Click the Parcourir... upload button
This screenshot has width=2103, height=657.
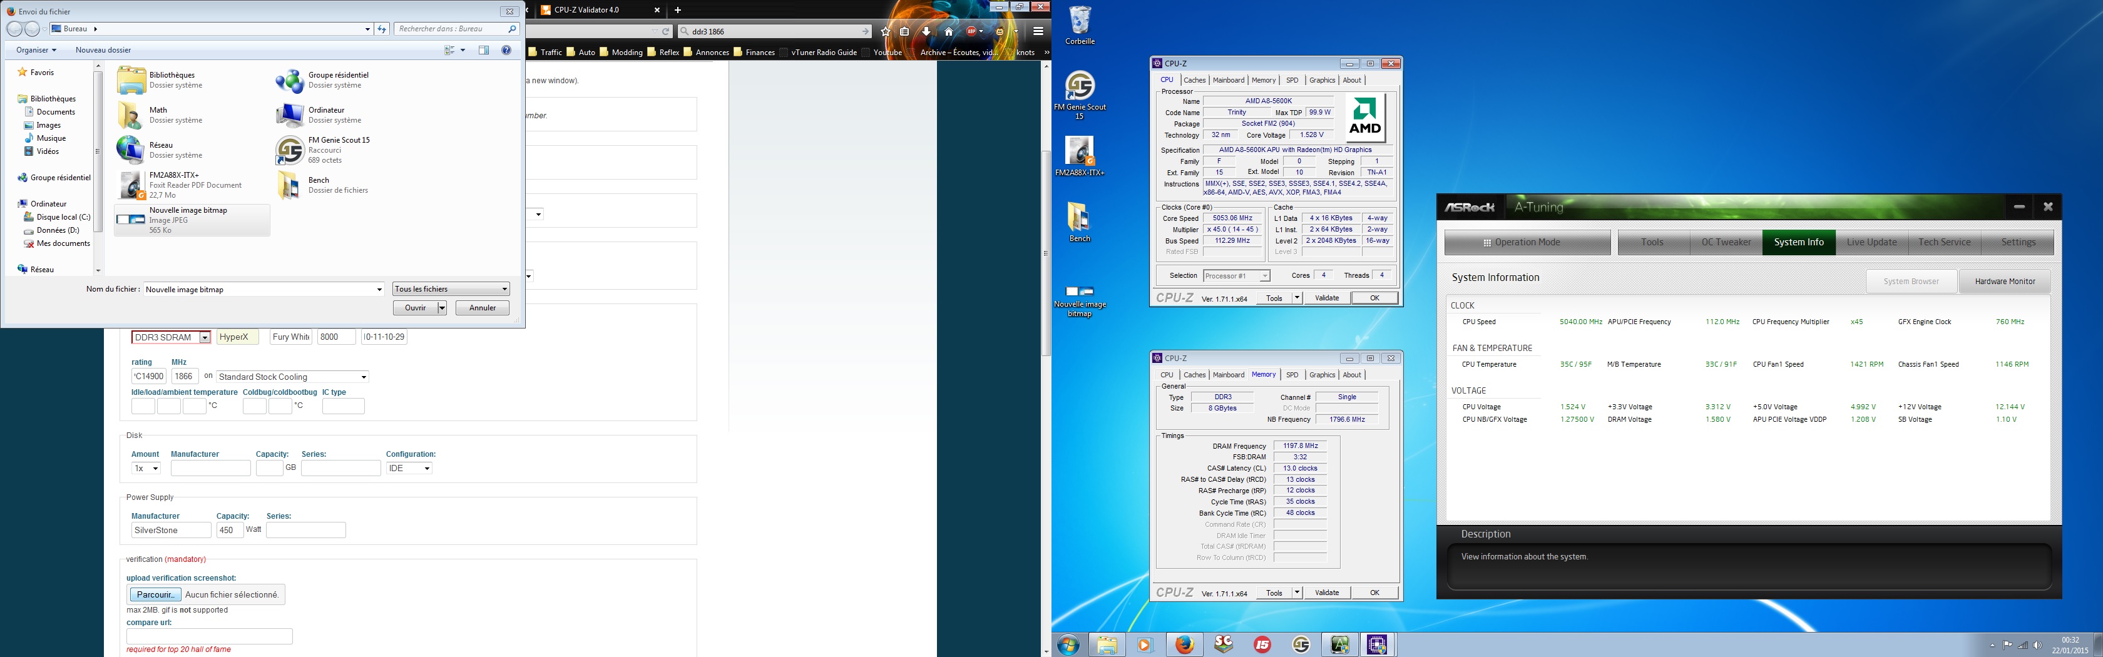[155, 595]
